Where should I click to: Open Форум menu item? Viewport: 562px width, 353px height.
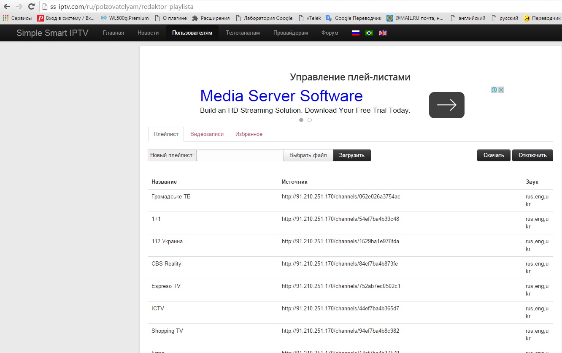tap(330, 33)
